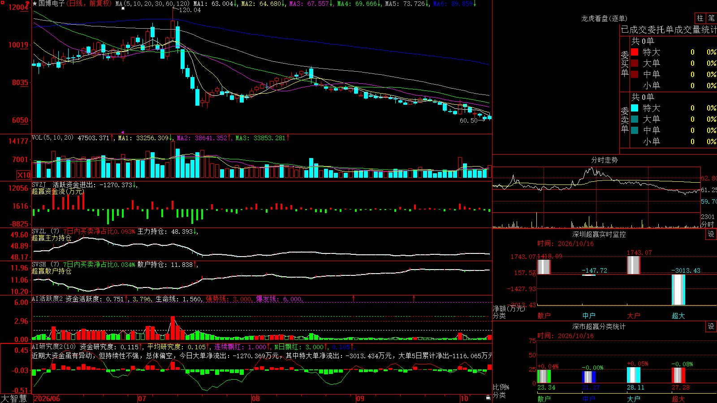Click the star icon before 国博电子

pos(35,4)
